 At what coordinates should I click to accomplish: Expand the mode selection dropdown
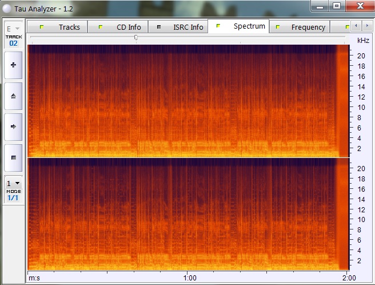[13, 183]
